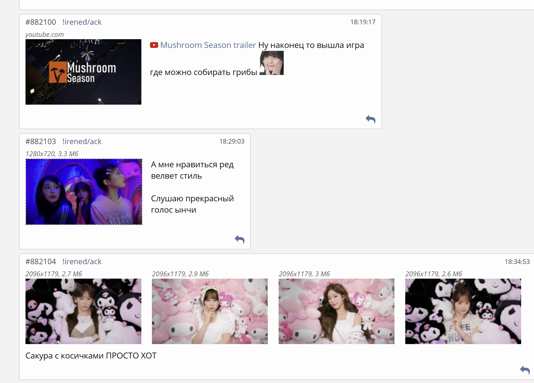Click post number #882103
The width and height of the screenshot is (534, 383).
[x=41, y=141]
